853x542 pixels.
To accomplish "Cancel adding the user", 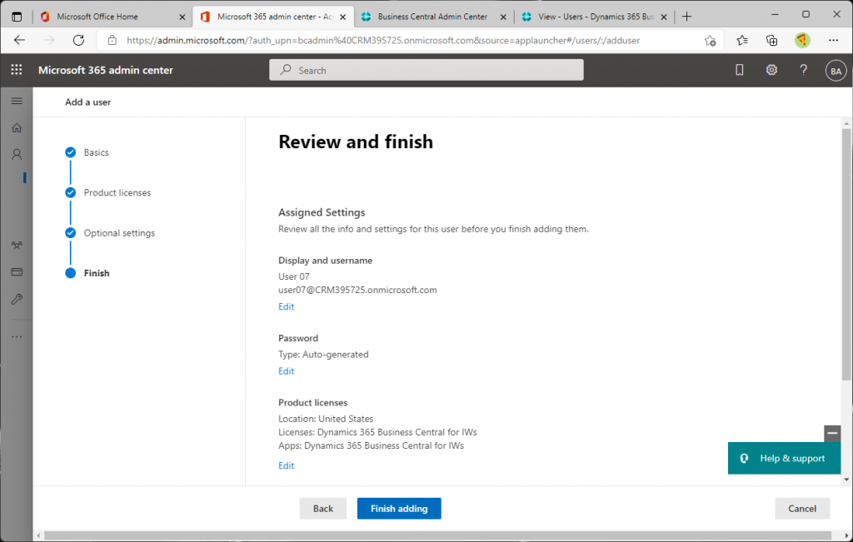I will click(802, 509).
